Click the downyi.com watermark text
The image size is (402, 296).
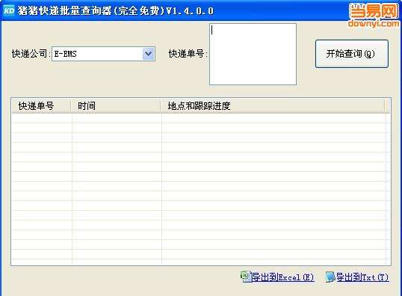374,23
